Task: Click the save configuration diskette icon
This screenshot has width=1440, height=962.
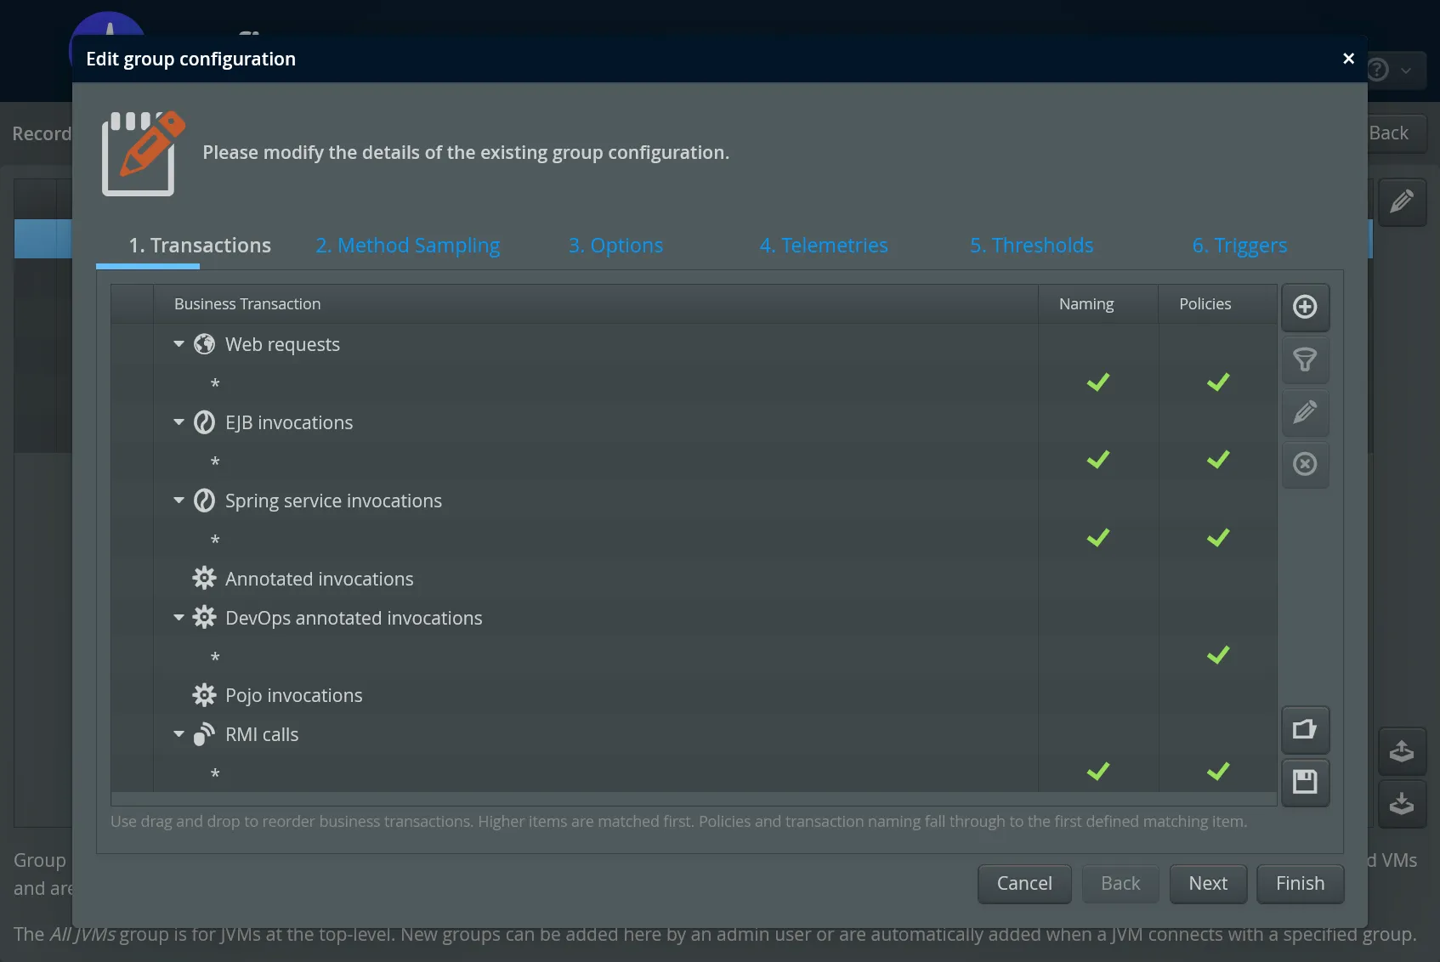Action: click(1306, 783)
